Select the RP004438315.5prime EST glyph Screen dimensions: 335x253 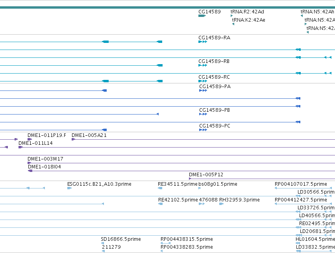pyautogui.click(x=165, y=243)
